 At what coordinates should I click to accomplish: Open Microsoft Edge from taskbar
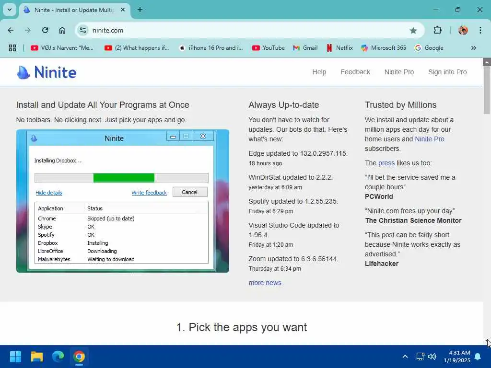[58, 356]
